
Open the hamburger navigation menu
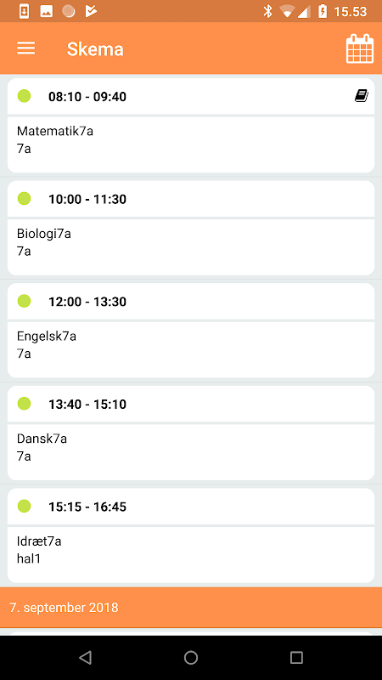pyautogui.click(x=26, y=48)
